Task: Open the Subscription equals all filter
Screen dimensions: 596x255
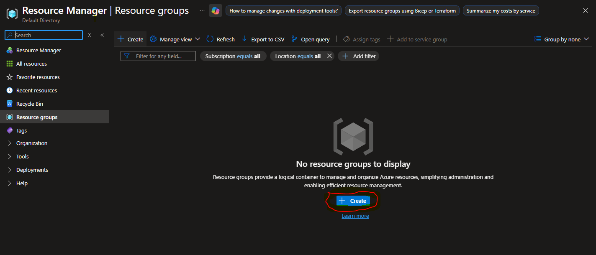Action: tap(233, 56)
